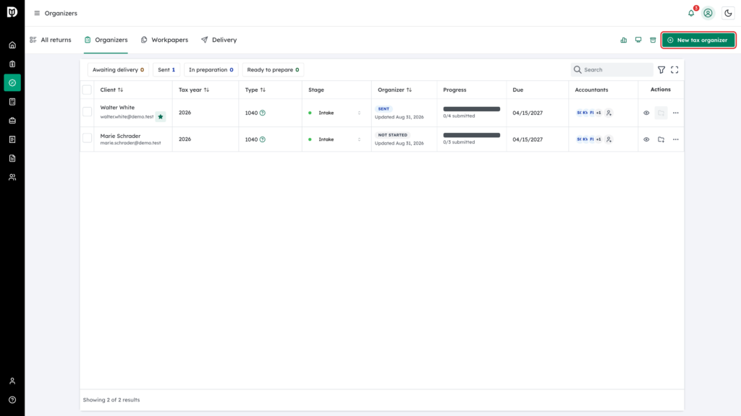The width and height of the screenshot is (741, 416).
Task: Open the table filter funnel icon
Action: [661, 70]
